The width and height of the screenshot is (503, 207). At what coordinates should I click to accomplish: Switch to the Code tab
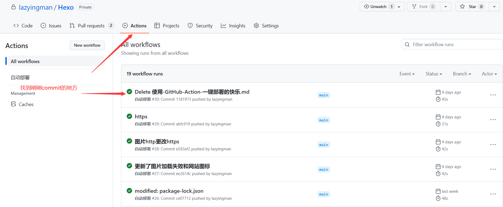(23, 26)
